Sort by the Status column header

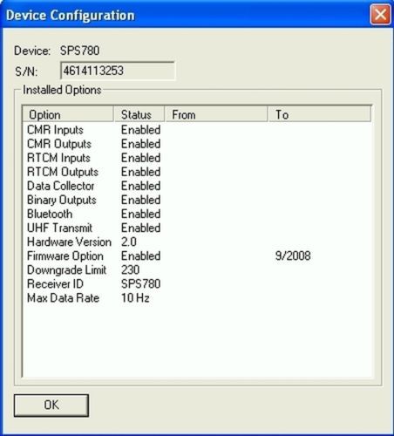click(x=139, y=114)
